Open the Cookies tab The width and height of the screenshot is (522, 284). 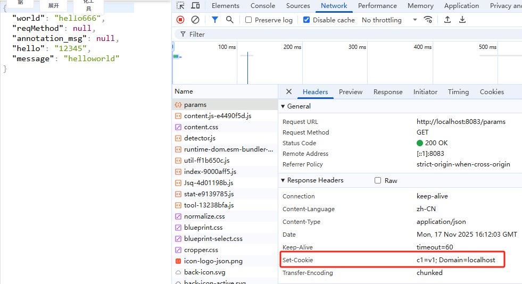click(492, 92)
